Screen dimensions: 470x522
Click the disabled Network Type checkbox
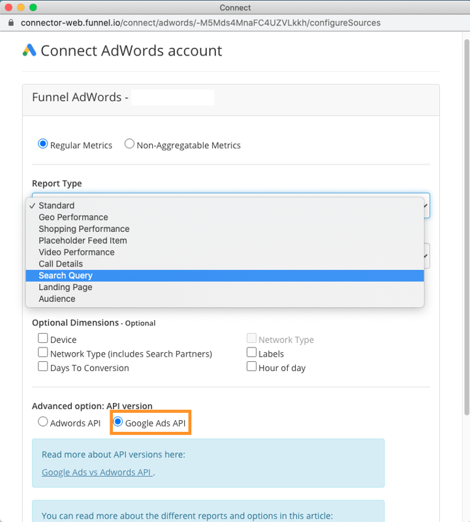coord(251,338)
